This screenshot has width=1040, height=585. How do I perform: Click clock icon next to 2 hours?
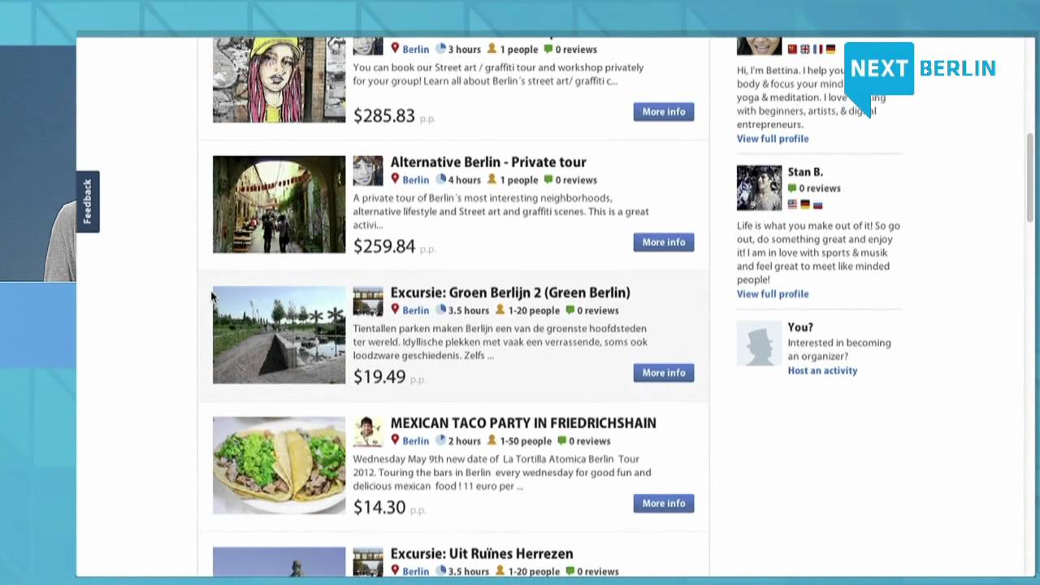click(x=441, y=440)
